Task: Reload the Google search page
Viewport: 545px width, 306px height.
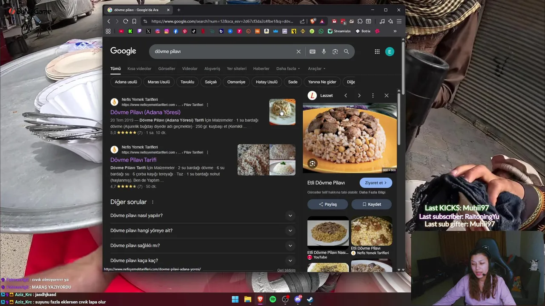Action: pyautogui.click(x=126, y=21)
